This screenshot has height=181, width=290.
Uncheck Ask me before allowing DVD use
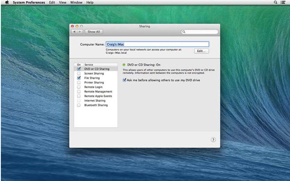tap(124, 80)
